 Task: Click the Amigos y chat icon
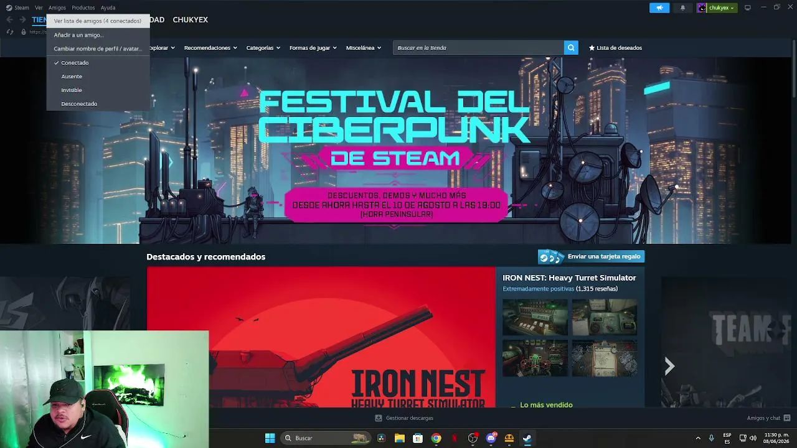(x=787, y=418)
